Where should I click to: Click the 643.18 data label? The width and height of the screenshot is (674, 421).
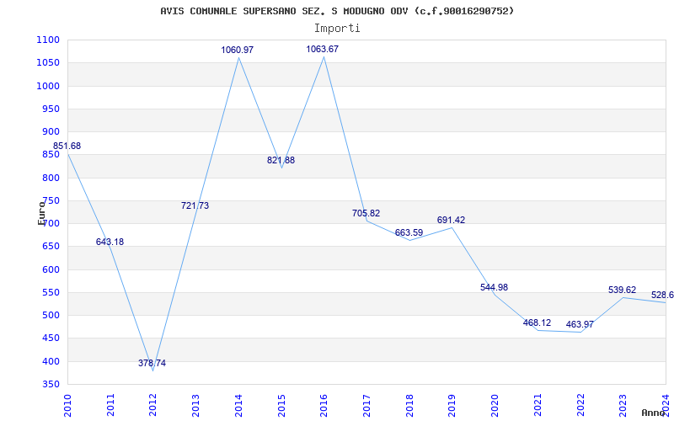(110, 242)
